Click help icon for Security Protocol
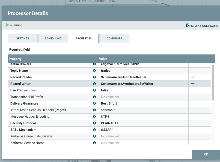 94,123
